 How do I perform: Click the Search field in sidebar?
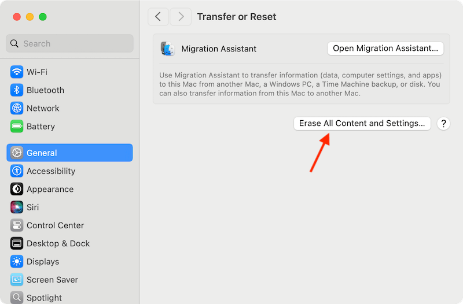[69, 43]
